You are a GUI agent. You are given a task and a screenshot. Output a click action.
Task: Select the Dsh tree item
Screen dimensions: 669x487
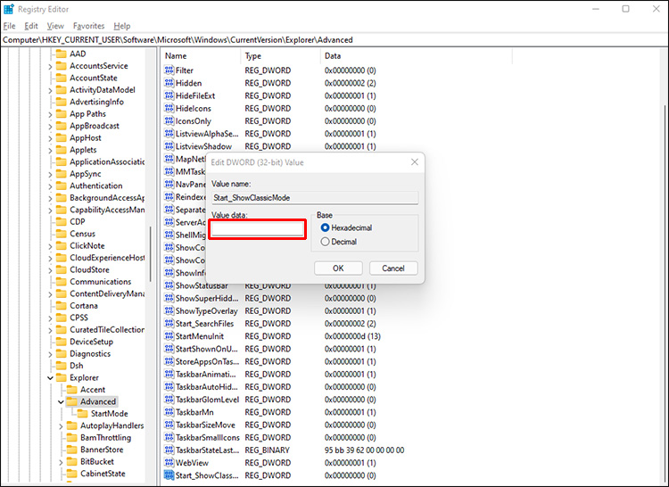point(77,366)
